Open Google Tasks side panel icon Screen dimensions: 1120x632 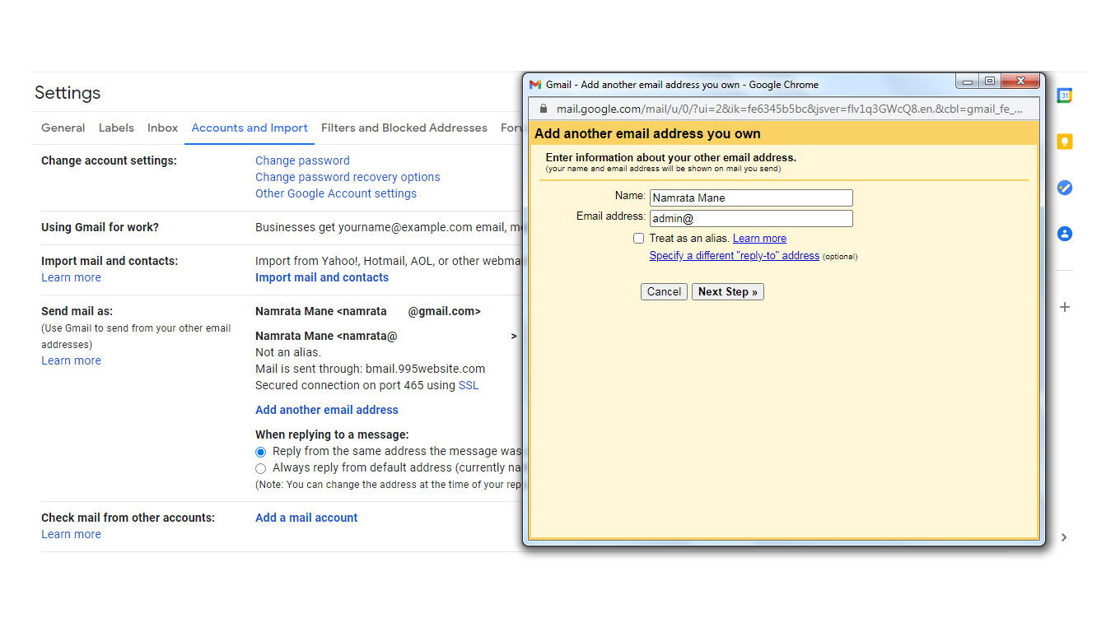(1064, 188)
